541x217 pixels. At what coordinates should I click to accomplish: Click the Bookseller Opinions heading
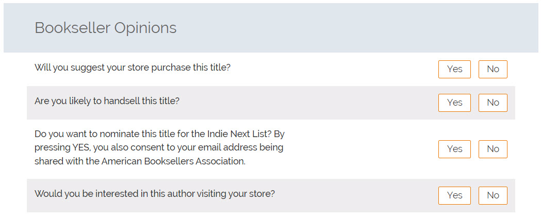click(105, 28)
